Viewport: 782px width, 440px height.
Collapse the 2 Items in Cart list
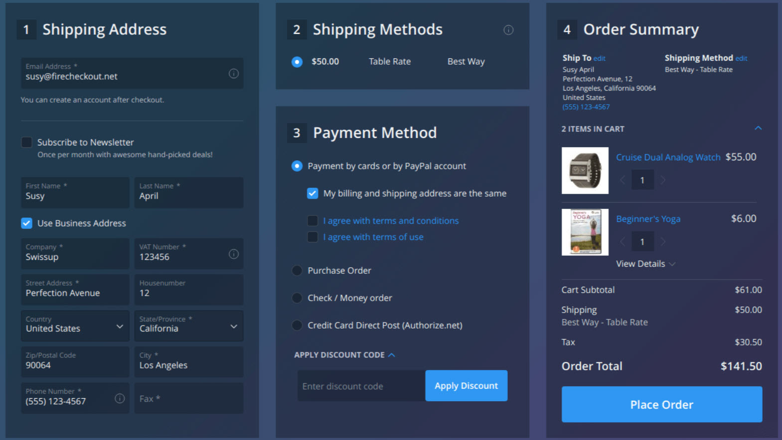758,128
